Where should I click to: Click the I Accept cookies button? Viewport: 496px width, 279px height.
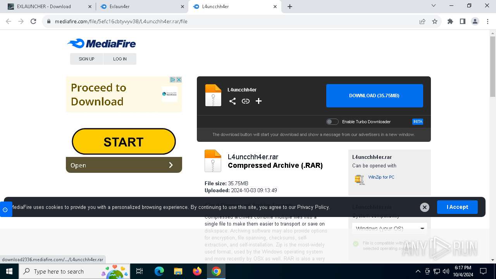457,207
